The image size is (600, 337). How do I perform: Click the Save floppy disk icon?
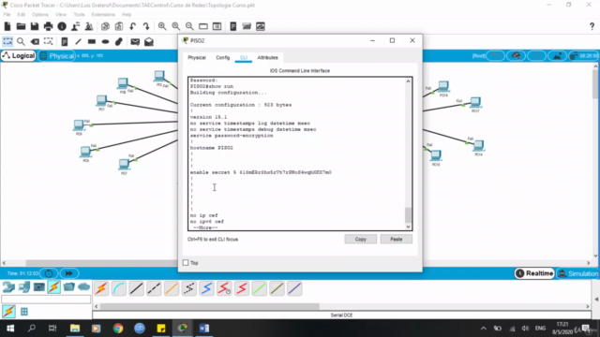[35, 26]
